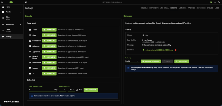Select the EXPORTS tab
Image resolution: width=222 pixels, height=106 pixels.
(174, 8)
